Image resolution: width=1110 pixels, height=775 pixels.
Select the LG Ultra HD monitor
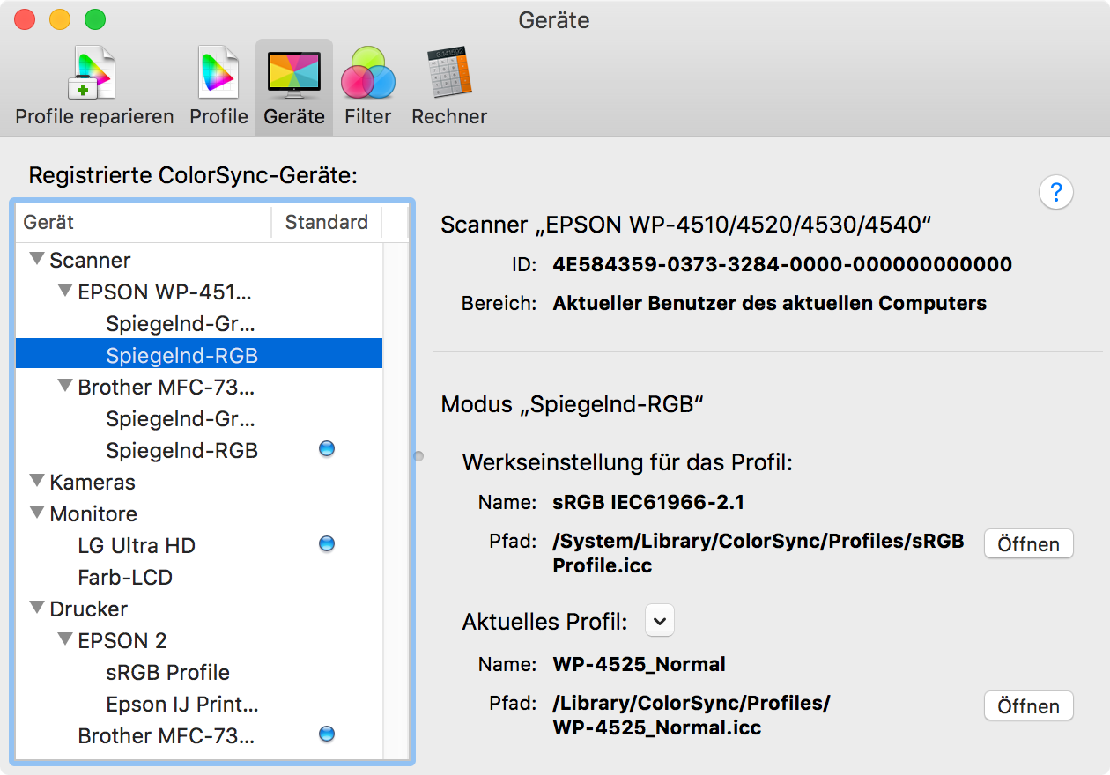click(x=199, y=545)
